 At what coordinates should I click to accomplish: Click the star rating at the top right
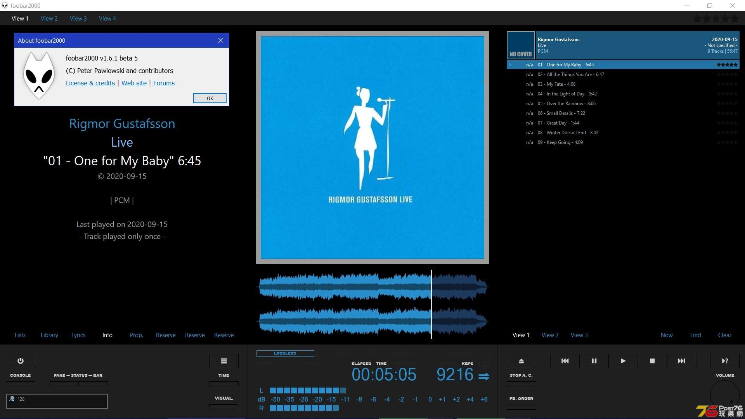click(716, 19)
